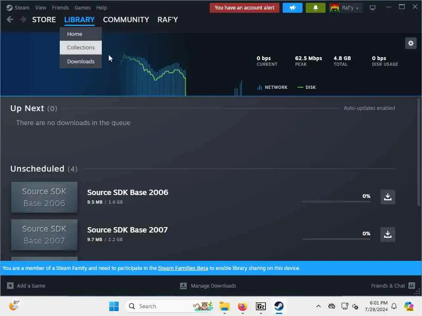Screen dimensions: 422x316
Task: Open download settings gear icon
Action: [x=411, y=43]
